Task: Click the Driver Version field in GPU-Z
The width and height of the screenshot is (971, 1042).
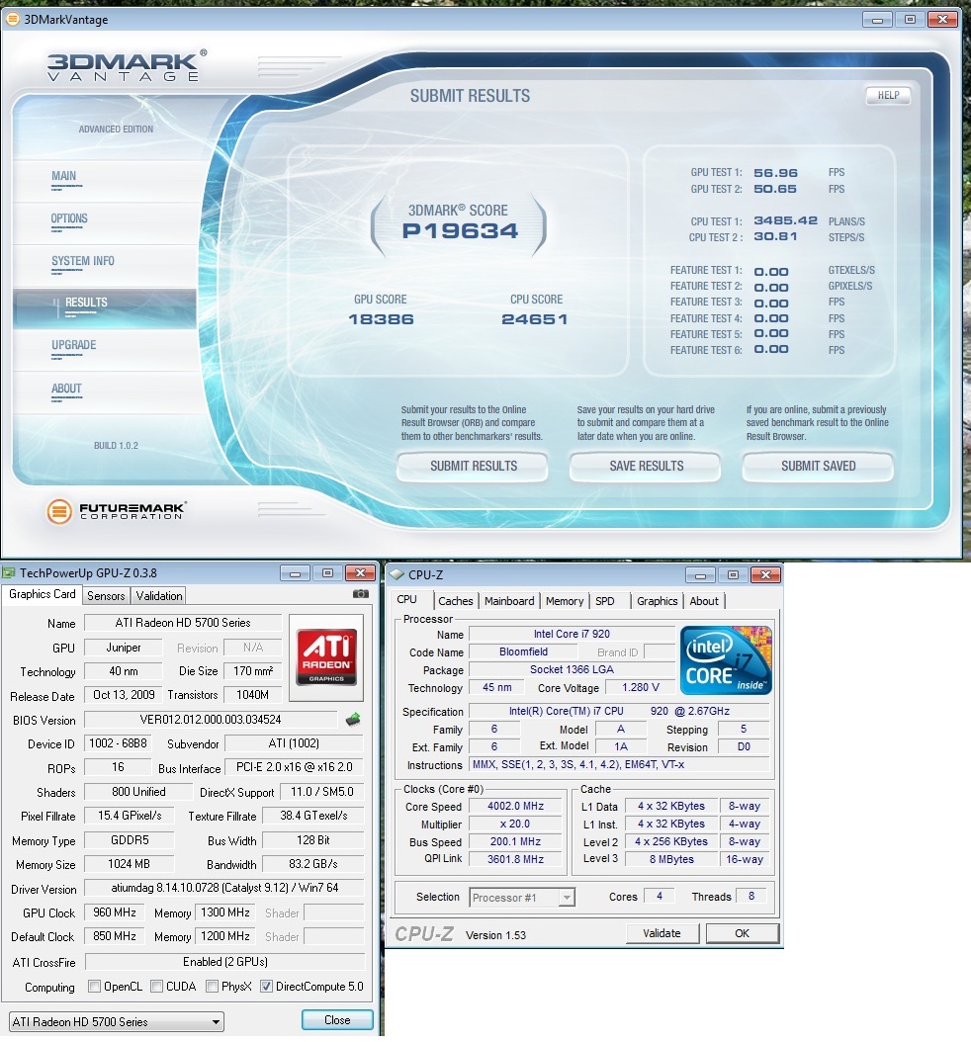Action: [224, 888]
